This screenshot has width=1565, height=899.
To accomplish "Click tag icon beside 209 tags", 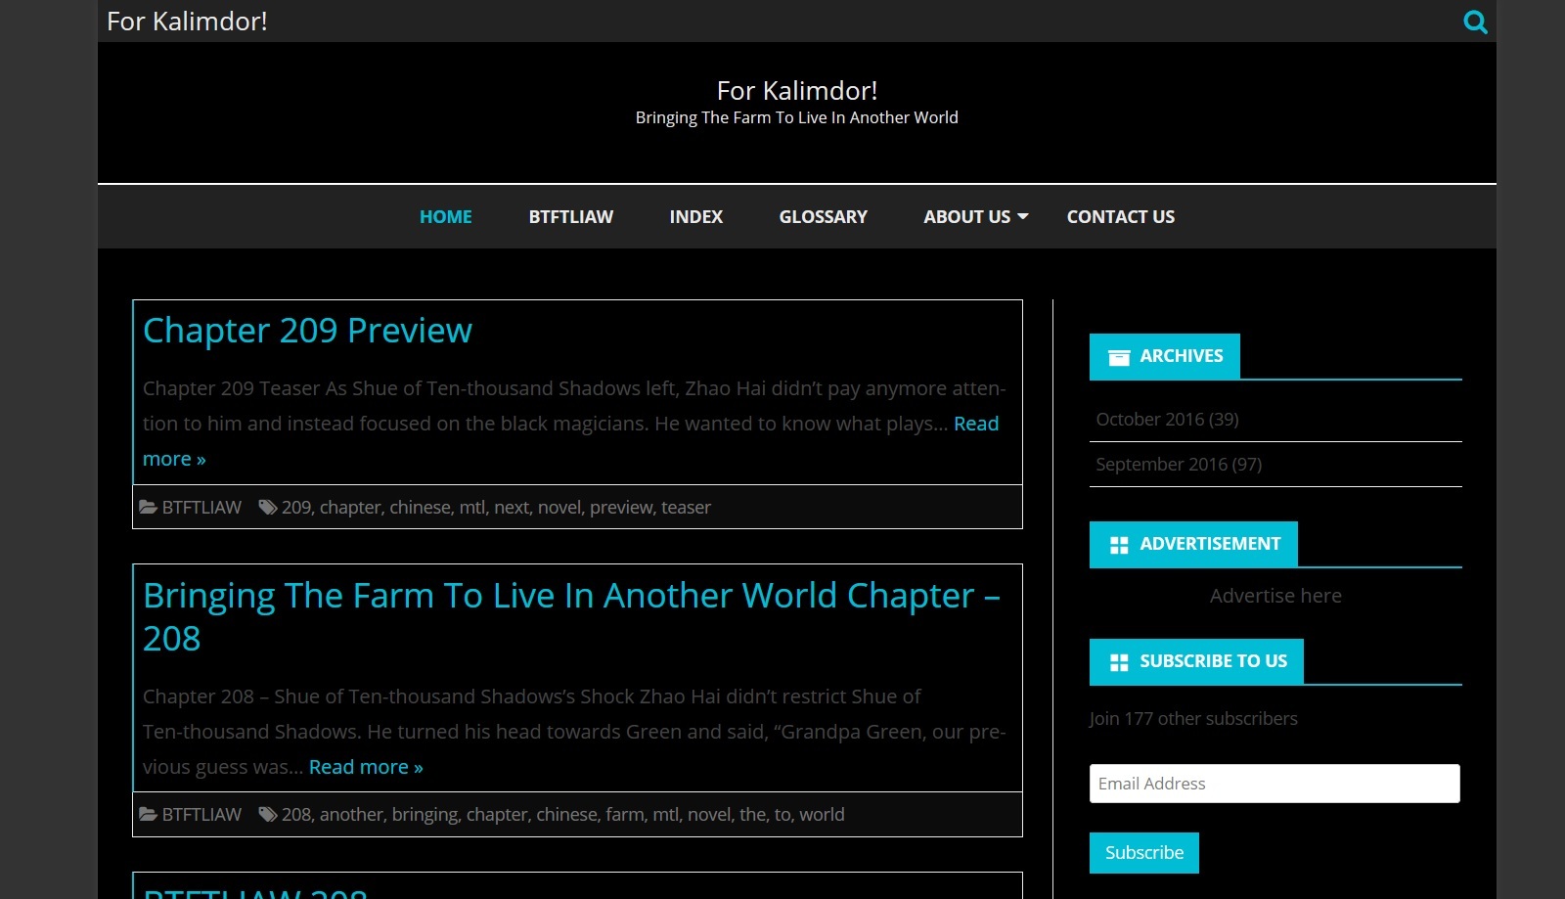I will [x=267, y=507].
